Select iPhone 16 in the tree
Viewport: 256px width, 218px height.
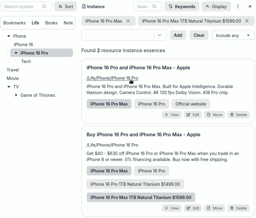23,44
